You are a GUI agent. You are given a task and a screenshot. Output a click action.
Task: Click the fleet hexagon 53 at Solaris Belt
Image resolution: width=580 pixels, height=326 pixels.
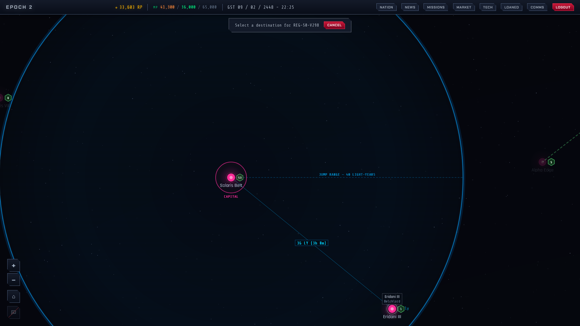click(240, 177)
